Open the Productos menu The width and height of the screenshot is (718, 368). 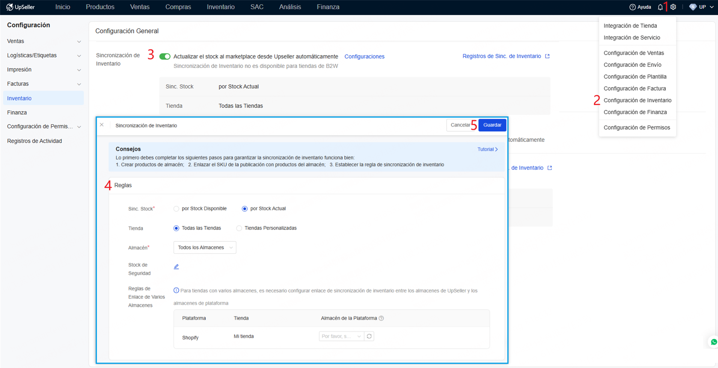(x=100, y=7)
